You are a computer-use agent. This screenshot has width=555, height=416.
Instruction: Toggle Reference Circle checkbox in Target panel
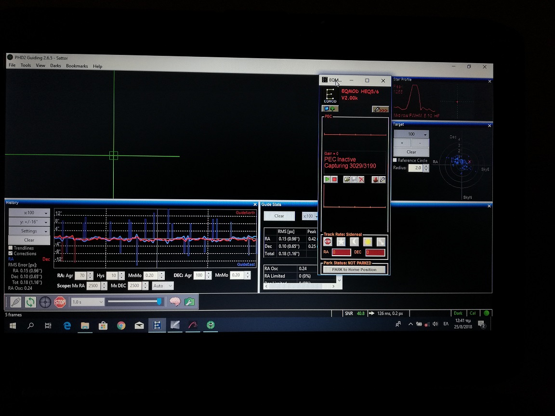[x=395, y=160]
